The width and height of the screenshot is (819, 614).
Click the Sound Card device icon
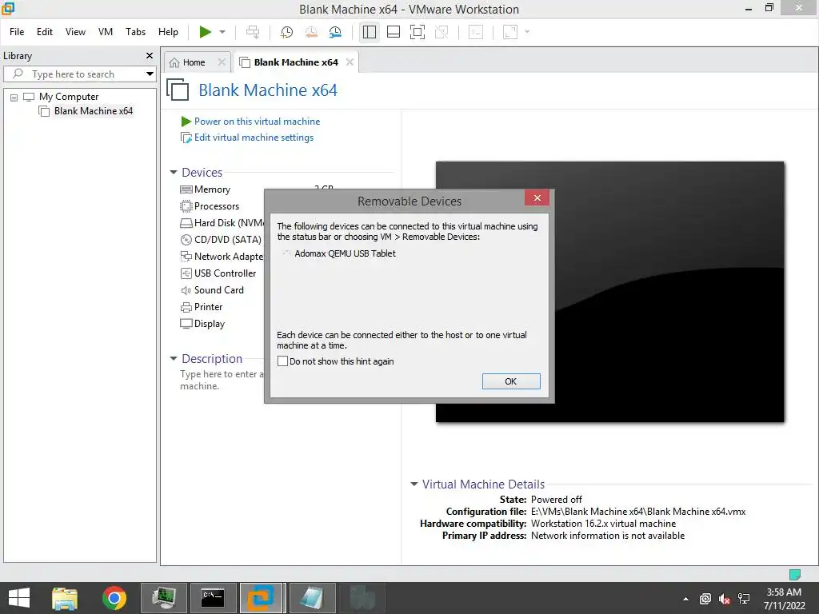point(186,290)
